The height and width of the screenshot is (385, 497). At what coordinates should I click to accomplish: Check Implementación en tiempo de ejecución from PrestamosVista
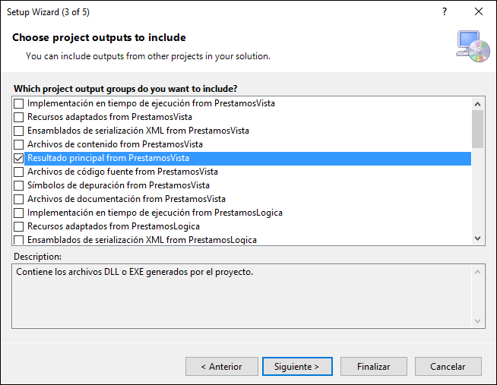[x=19, y=103]
